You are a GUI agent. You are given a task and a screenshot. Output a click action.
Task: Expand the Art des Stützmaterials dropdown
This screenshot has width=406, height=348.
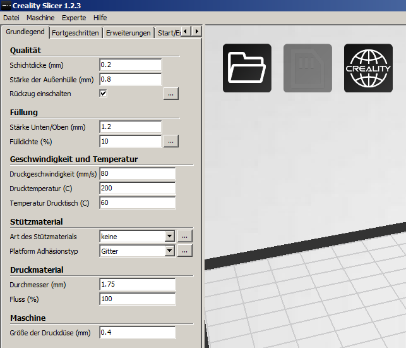169,237
